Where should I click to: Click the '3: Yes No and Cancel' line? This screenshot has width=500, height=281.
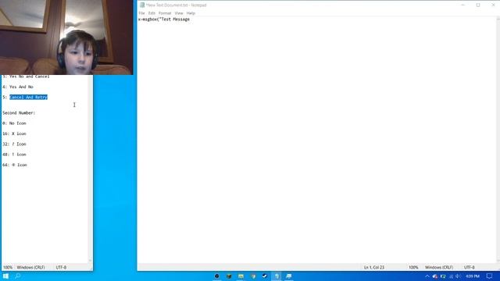[26, 76]
